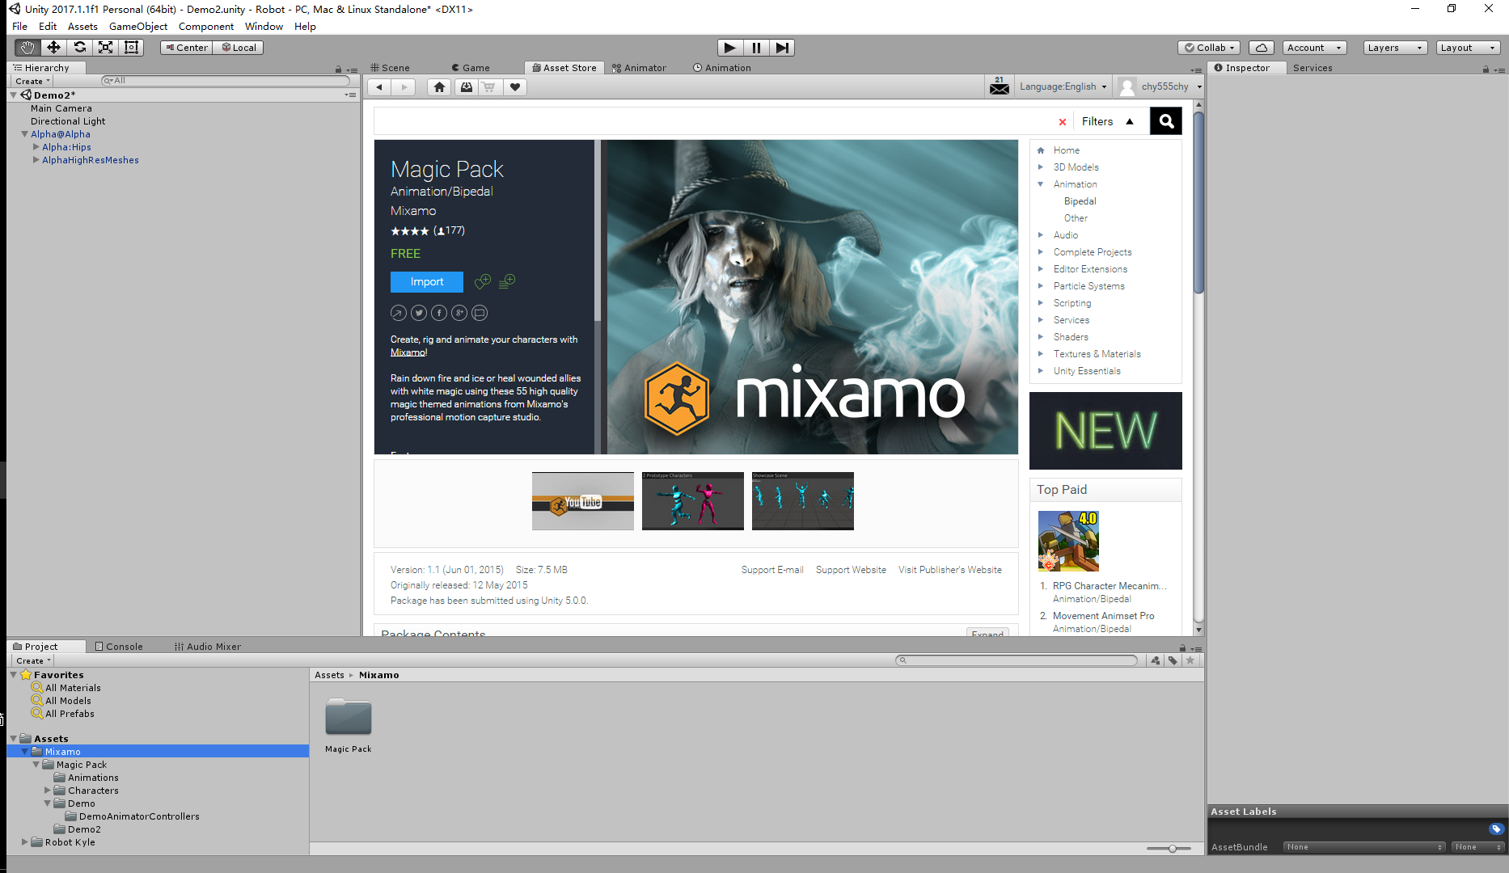Filter project search by type
The image size is (1509, 873).
1156,660
